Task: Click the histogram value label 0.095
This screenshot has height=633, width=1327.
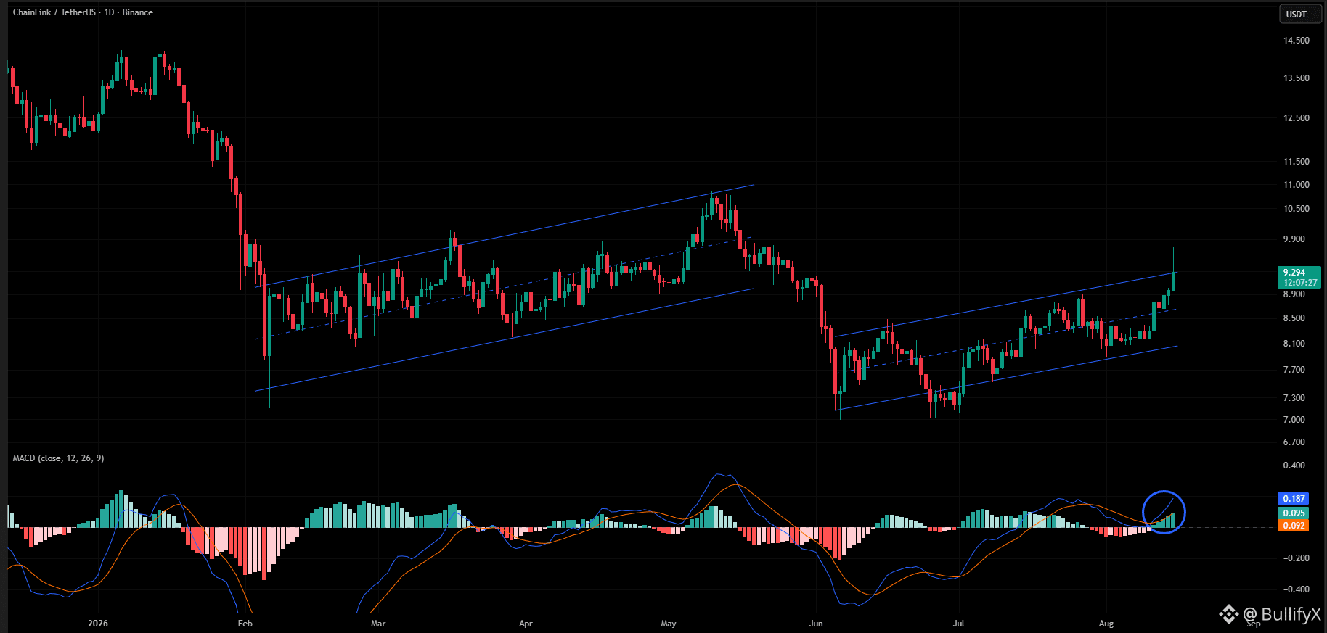Action: [1294, 513]
